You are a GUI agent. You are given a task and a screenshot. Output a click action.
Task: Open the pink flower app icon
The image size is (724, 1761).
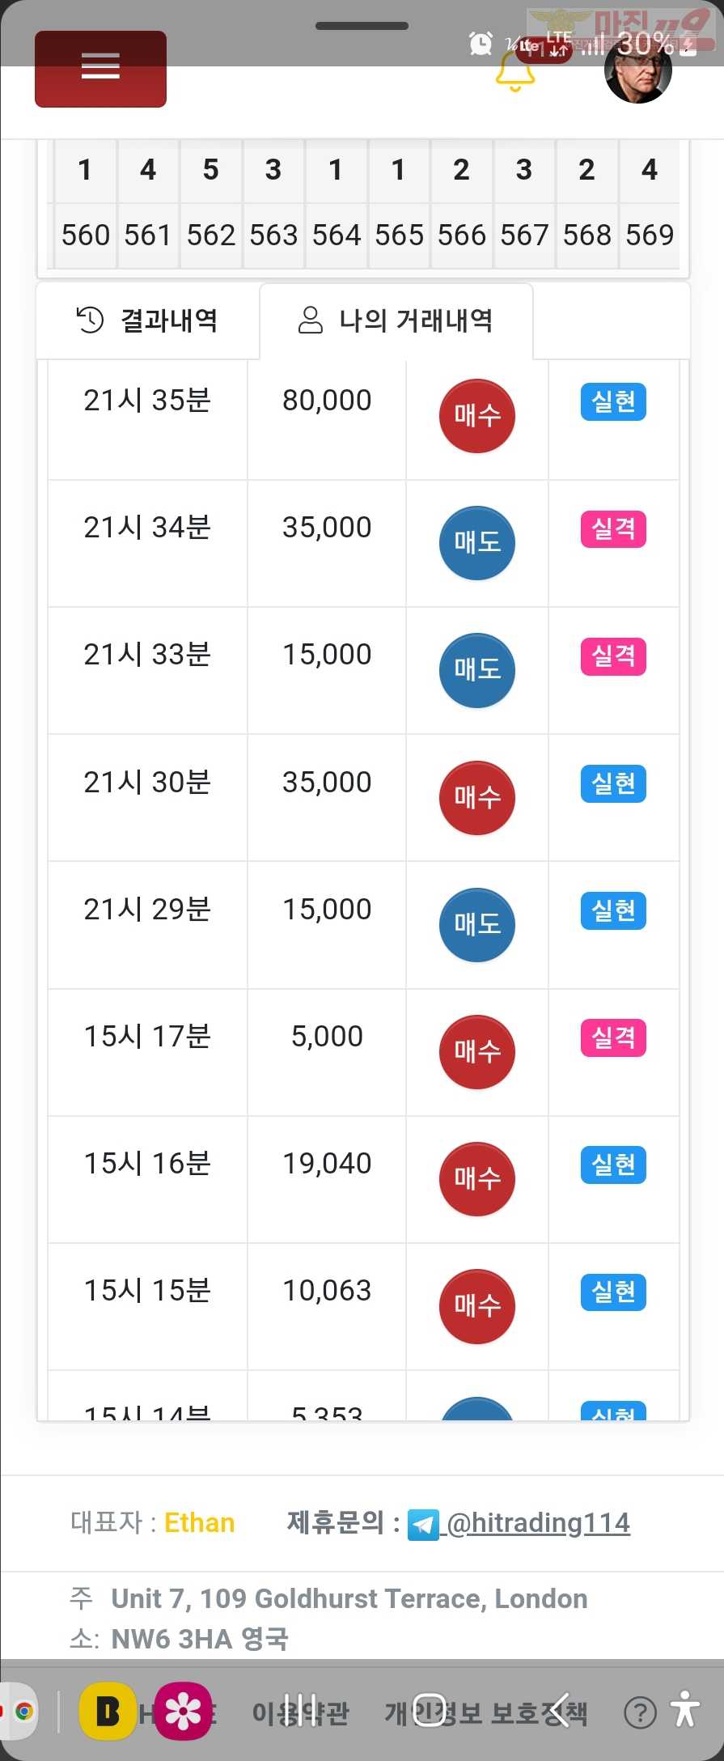tap(184, 1711)
